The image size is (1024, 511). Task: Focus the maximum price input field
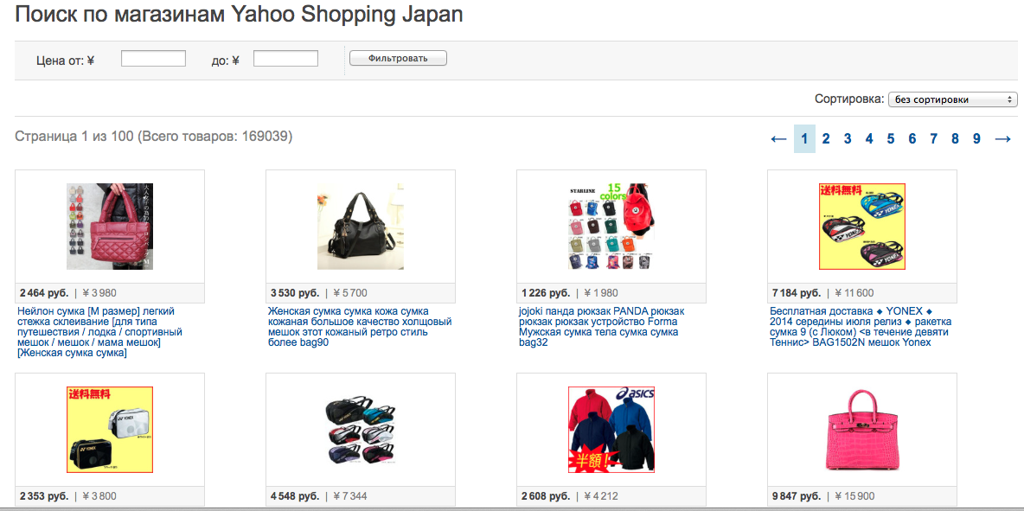pos(285,59)
